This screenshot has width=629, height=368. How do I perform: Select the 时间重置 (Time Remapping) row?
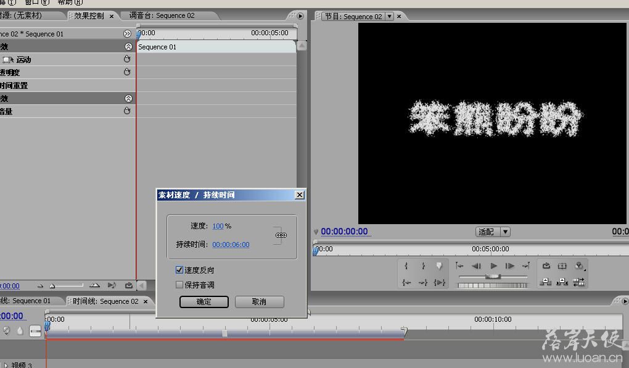pos(68,86)
